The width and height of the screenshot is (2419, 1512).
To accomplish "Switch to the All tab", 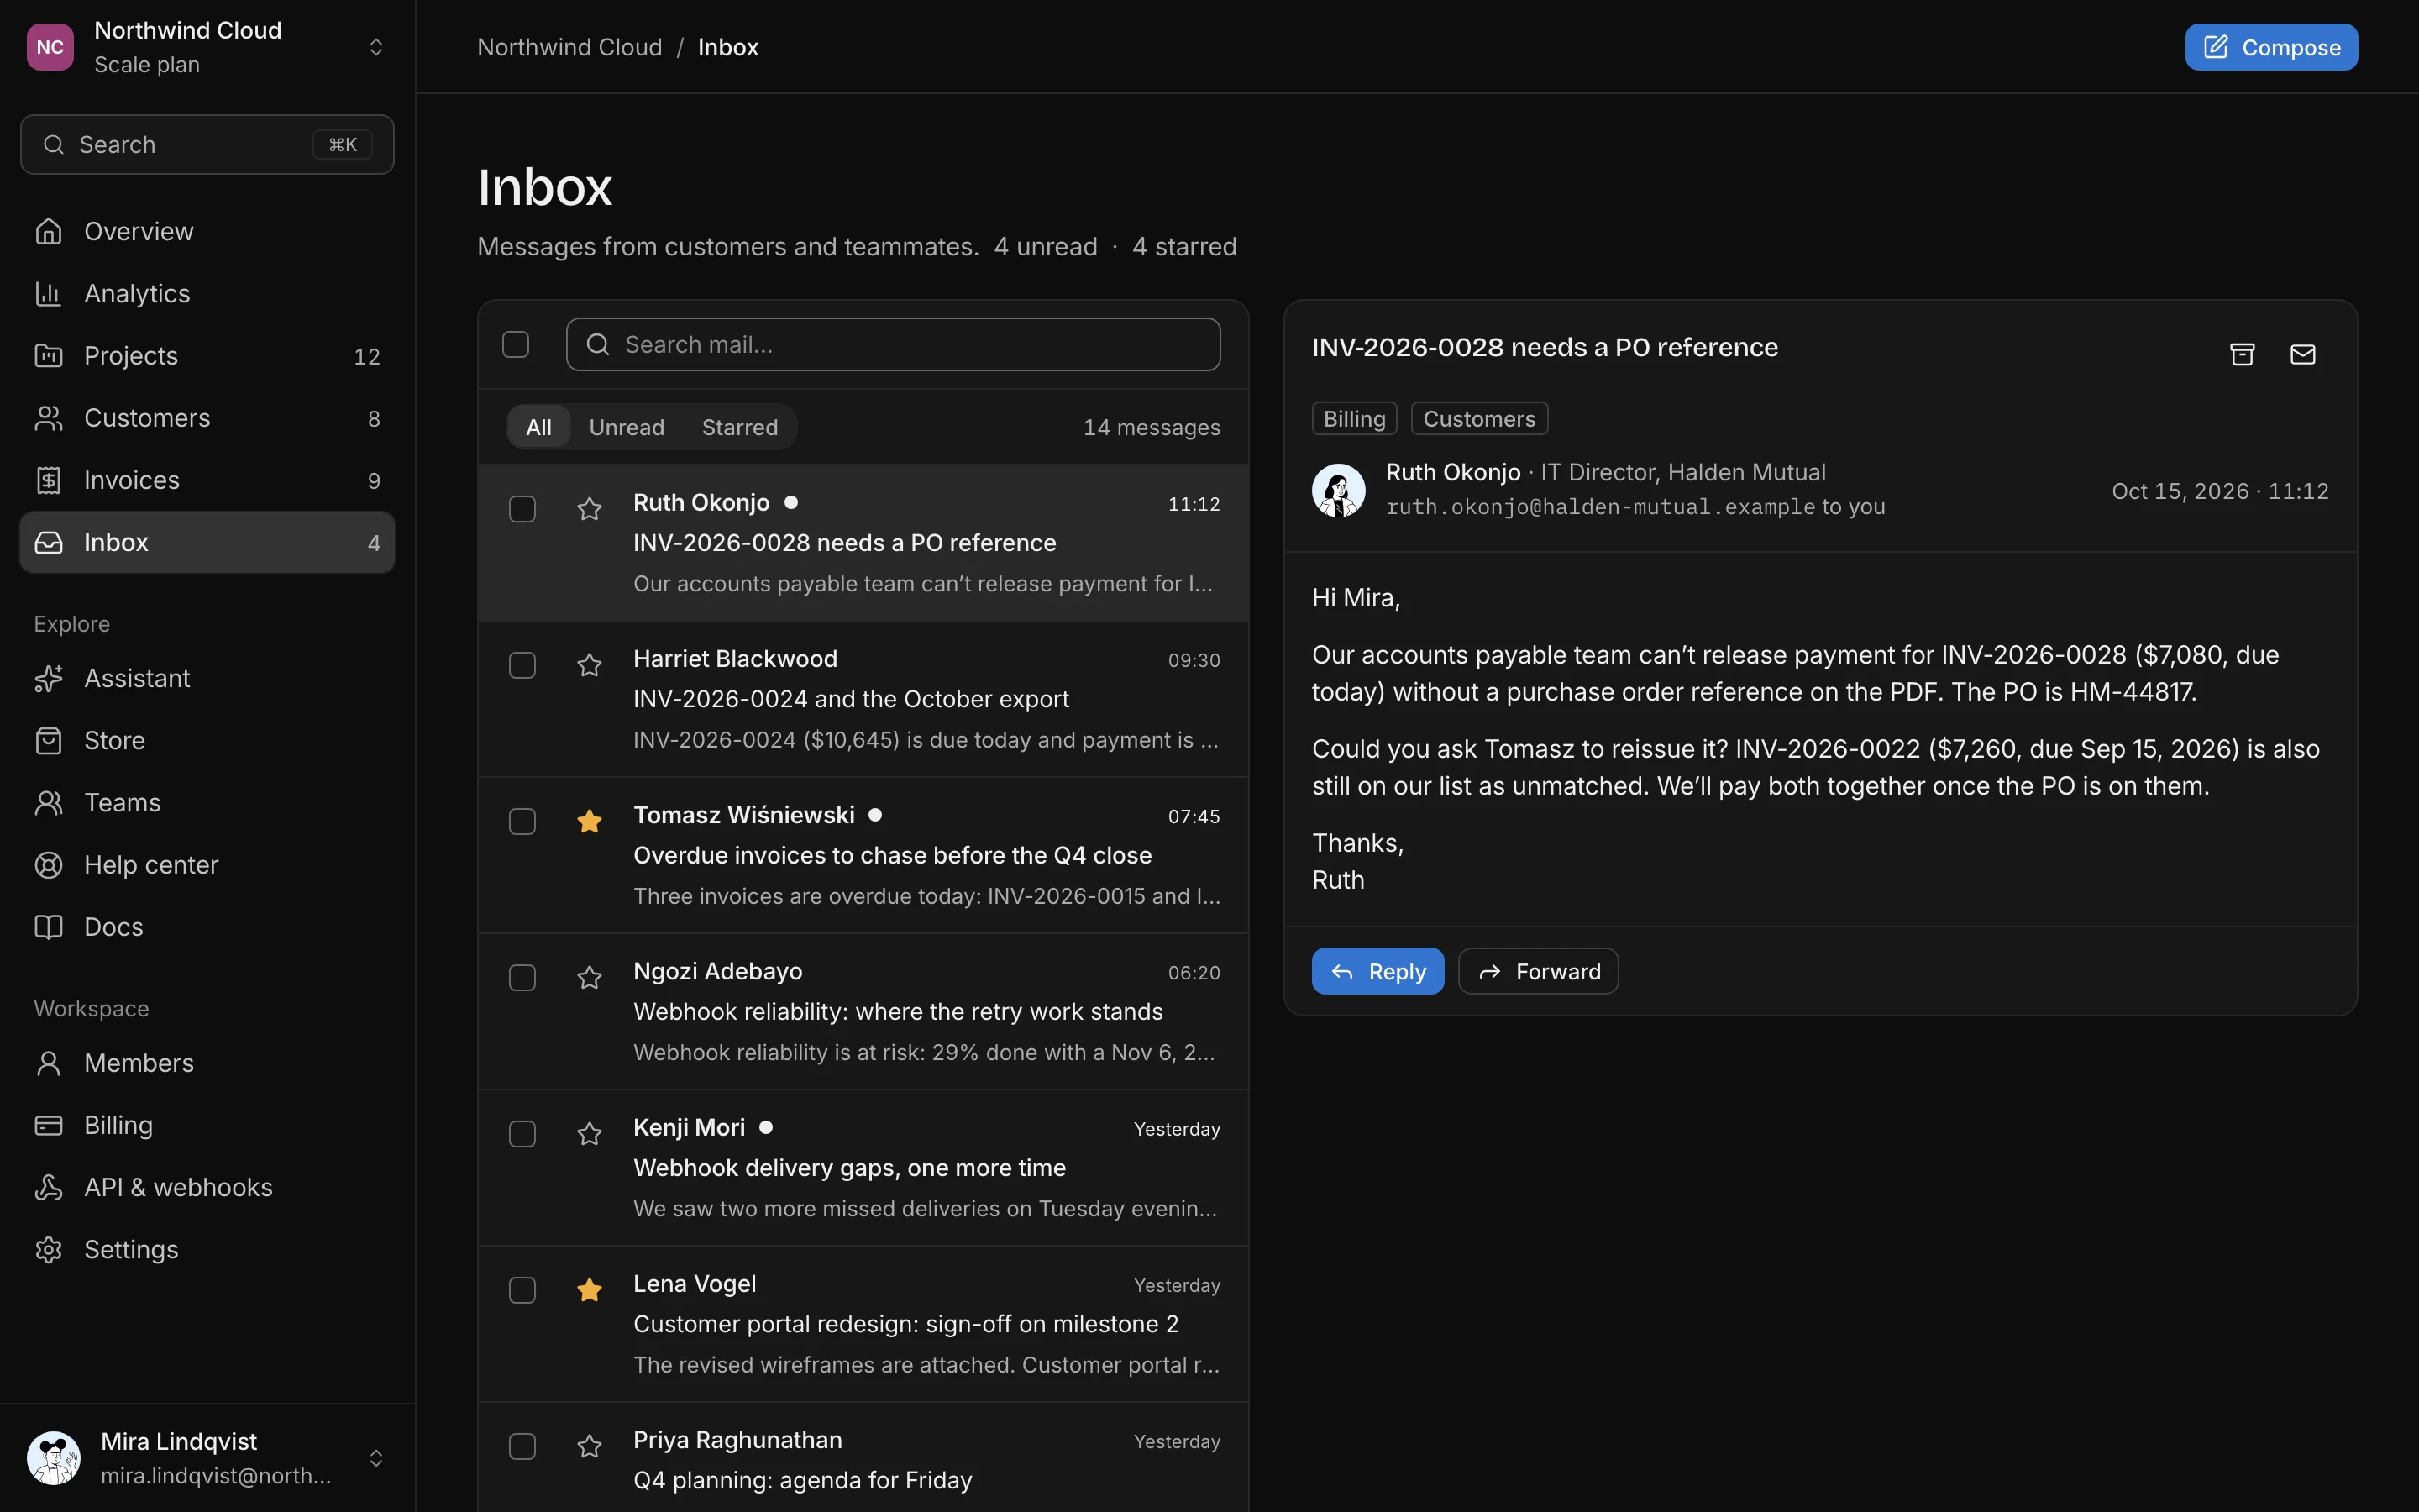I will (538, 427).
